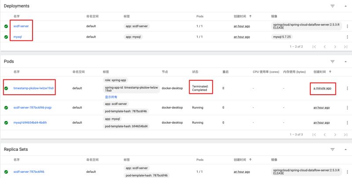Screen dimensions: 352x178
Task: Open actions menu for mysql-b94654bd4-4bdth pod
Action: (x=347, y=122)
